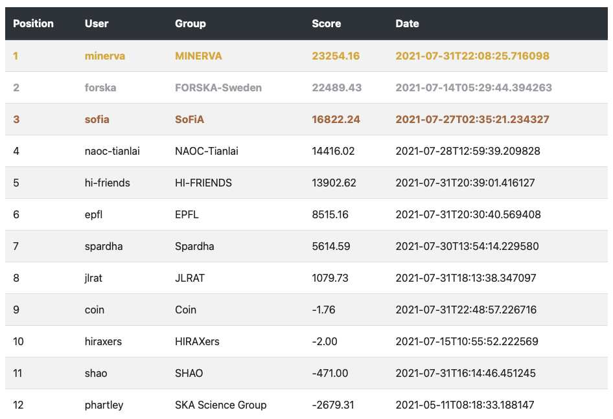The height and width of the screenshot is (419, 613).
Task: Click date 2021-07-31T16:14:46.451245
Action: coord(465,373)
